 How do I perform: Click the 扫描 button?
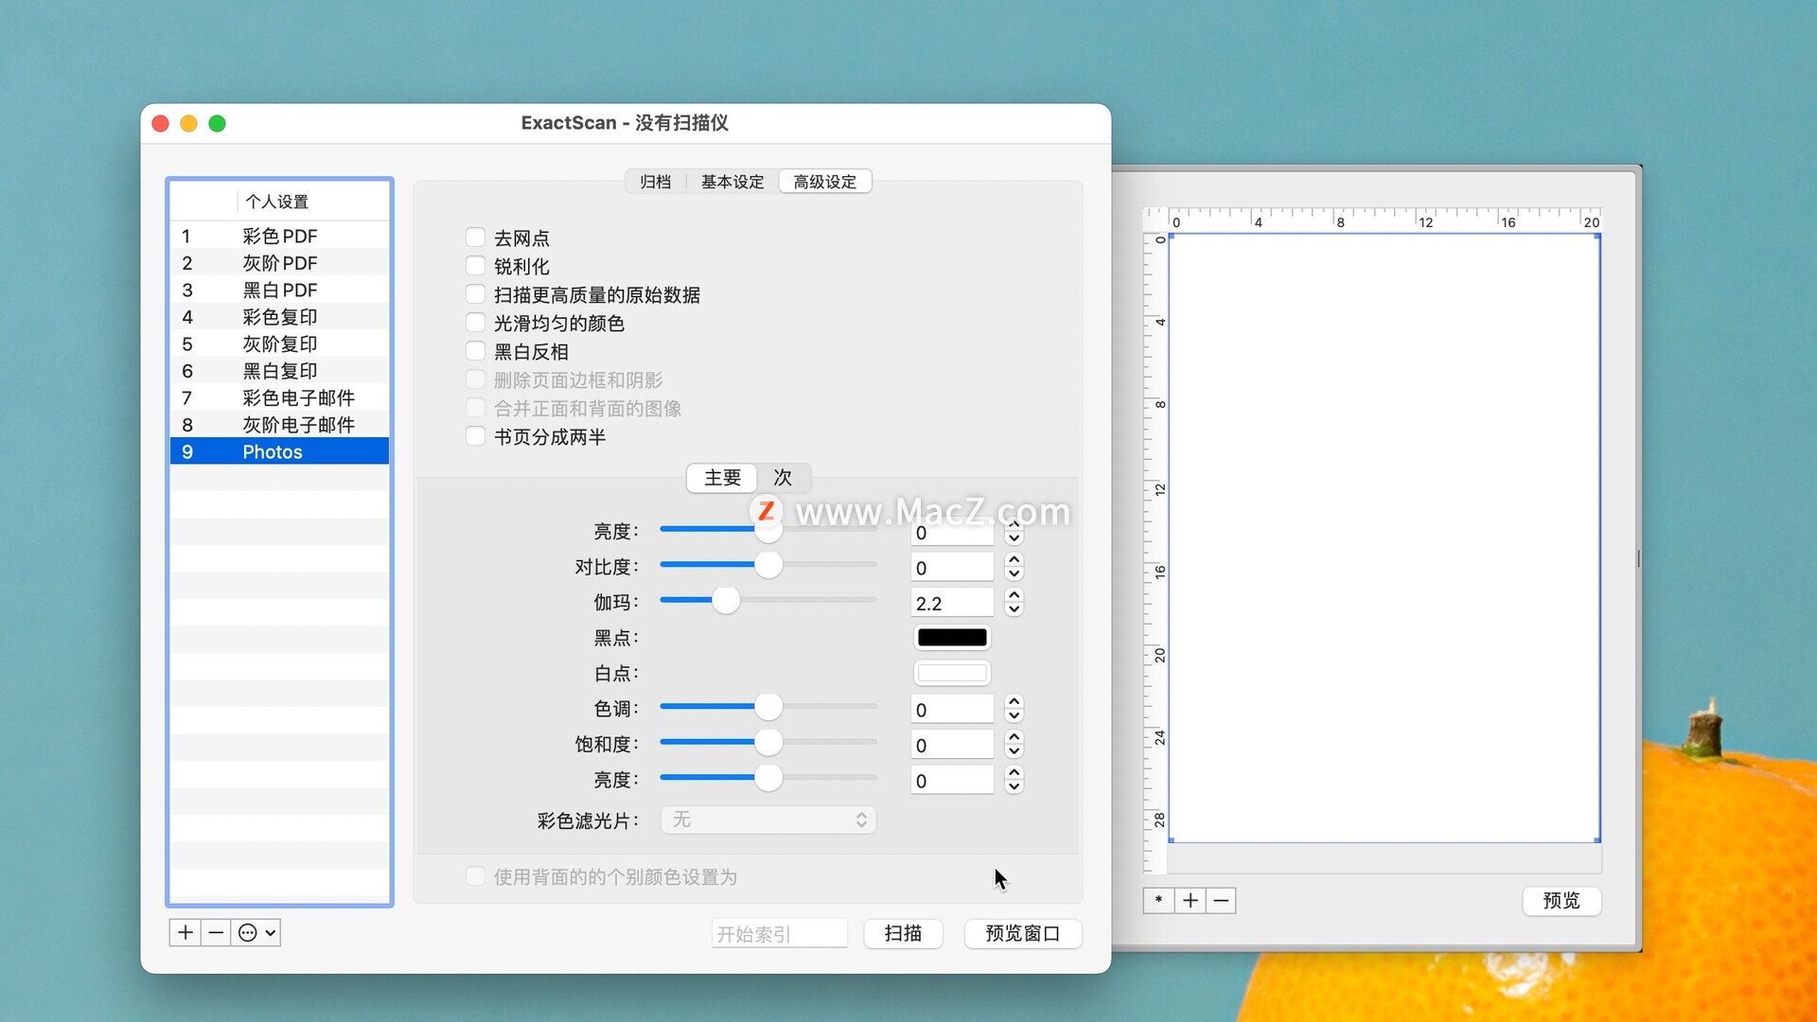point(903,934)
